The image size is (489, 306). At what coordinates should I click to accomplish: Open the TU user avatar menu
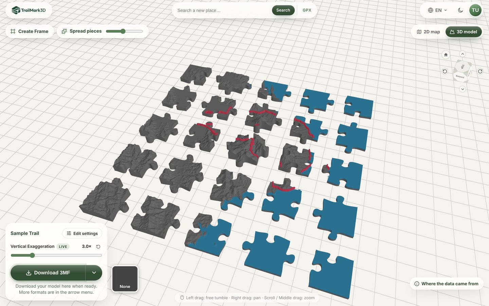pos(475,10)
